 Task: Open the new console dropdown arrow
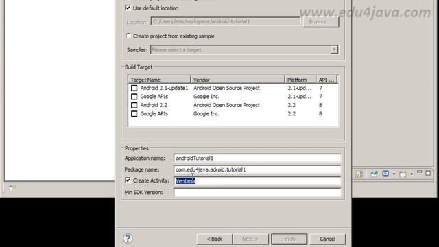[412, 174]
